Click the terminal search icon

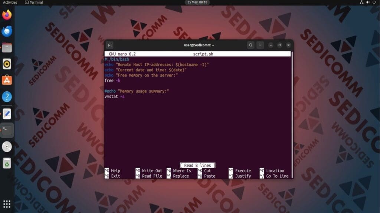pyautogui.click(x=251, y=45)
